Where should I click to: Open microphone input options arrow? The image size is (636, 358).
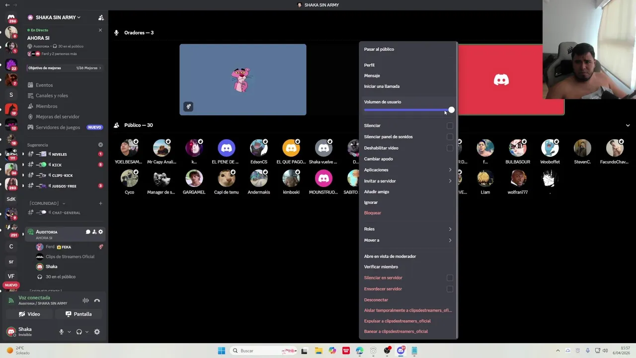[69, 332]
